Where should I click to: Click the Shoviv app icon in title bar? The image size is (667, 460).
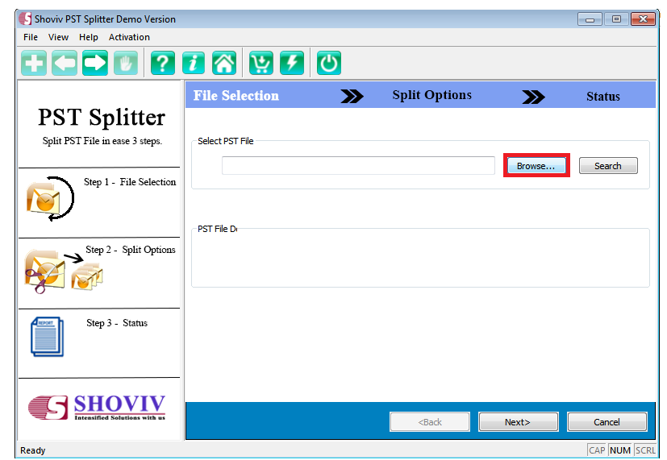(26, 19)
